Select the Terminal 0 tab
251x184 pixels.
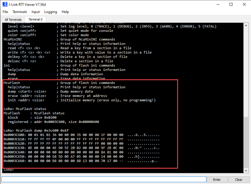click(x=35, y=19)
